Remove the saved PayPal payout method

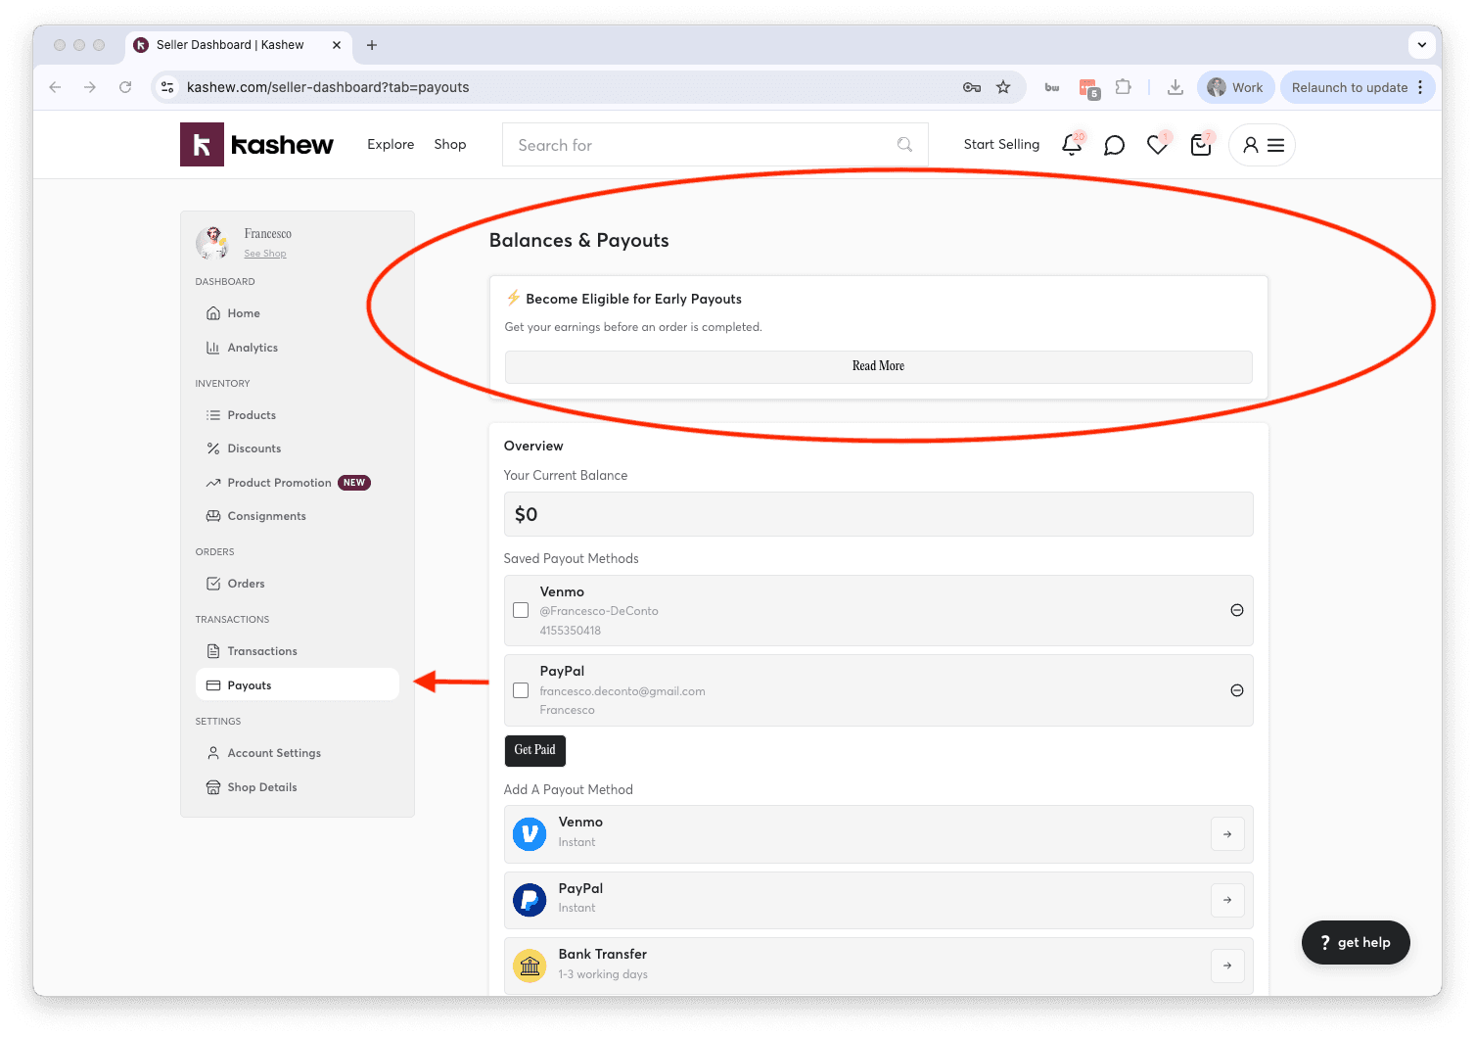click(1237, 690)
